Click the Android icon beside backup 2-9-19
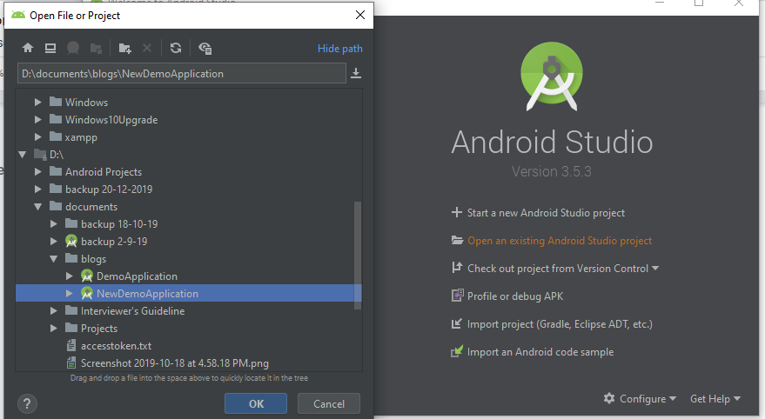 click(x=71, y=241)
